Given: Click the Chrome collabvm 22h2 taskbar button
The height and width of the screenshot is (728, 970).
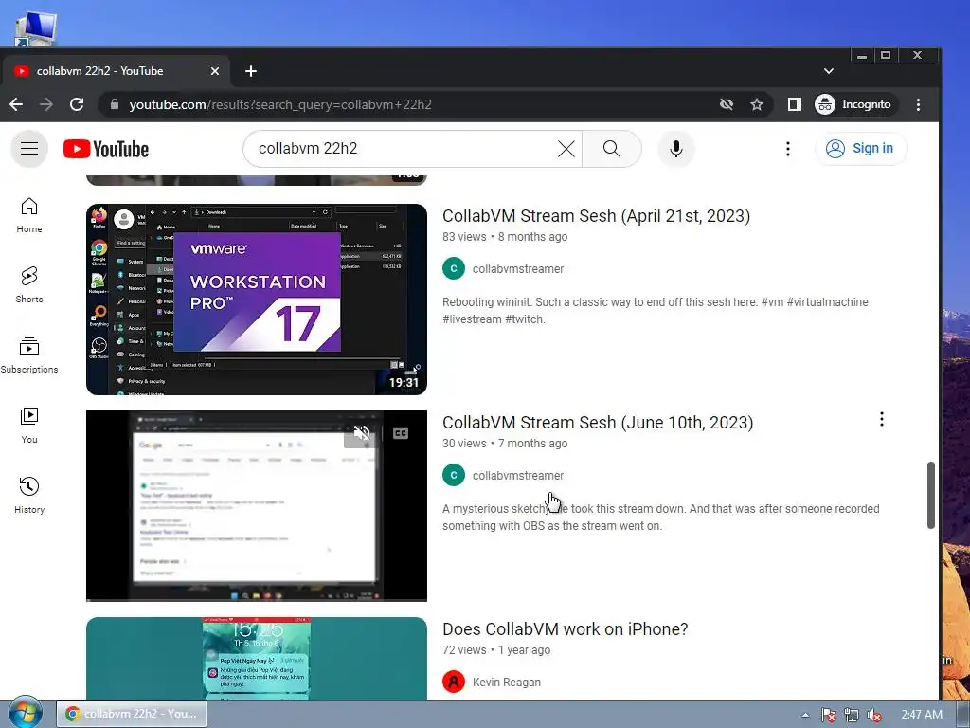Looking at the screenshot, I should [132, 714].
